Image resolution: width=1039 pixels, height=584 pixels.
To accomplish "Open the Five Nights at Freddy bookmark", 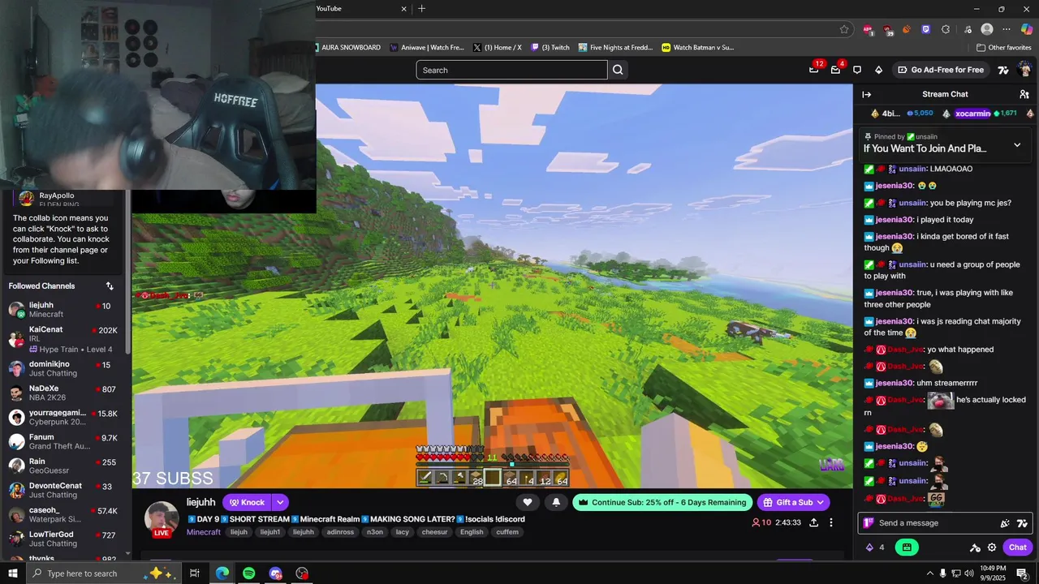I will click(615, 47).
